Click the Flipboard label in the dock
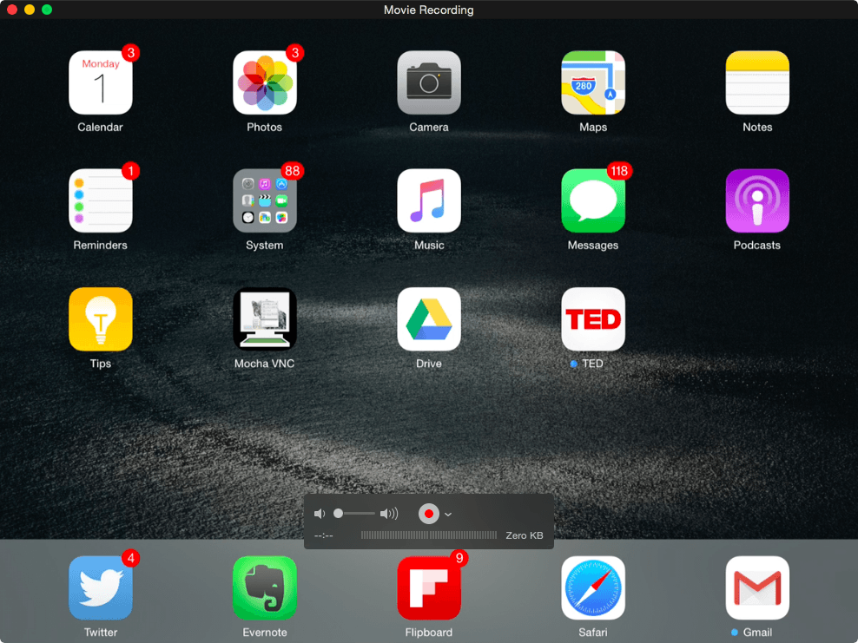This screenshot has width=858, height=643. pos(429,633)
